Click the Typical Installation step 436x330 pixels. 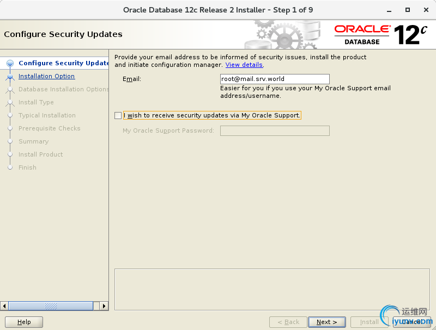47,115
